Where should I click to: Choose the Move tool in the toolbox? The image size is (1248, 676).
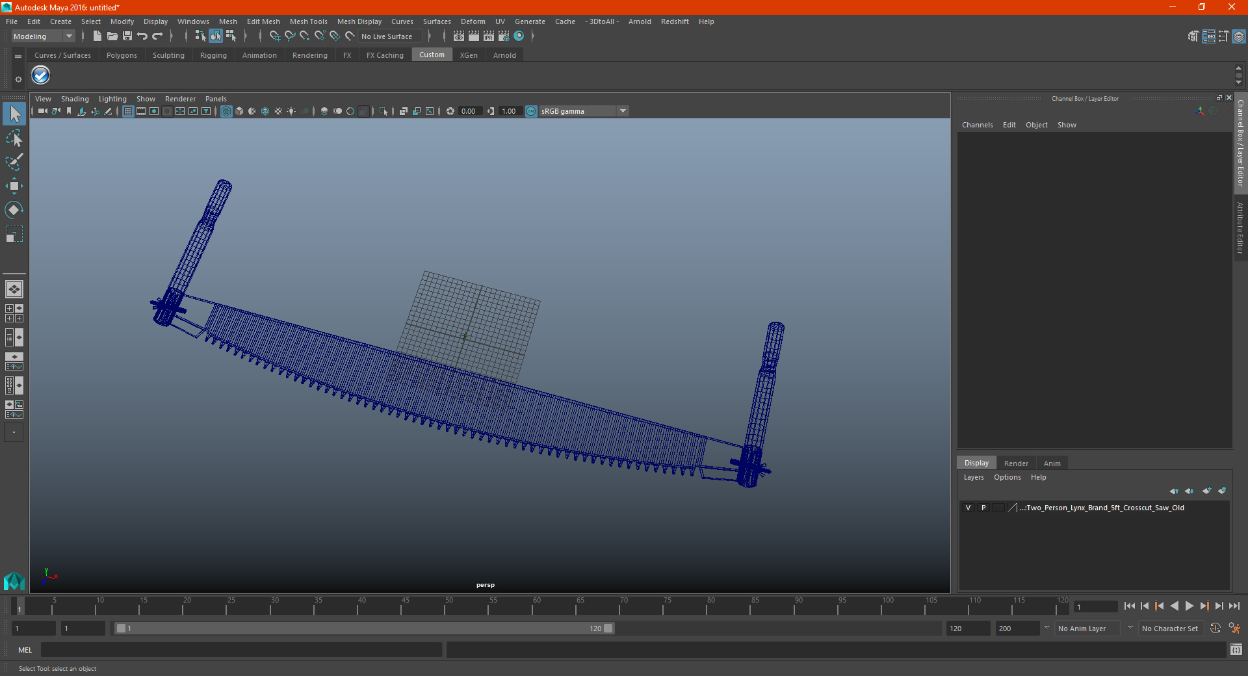click(14, 186)
